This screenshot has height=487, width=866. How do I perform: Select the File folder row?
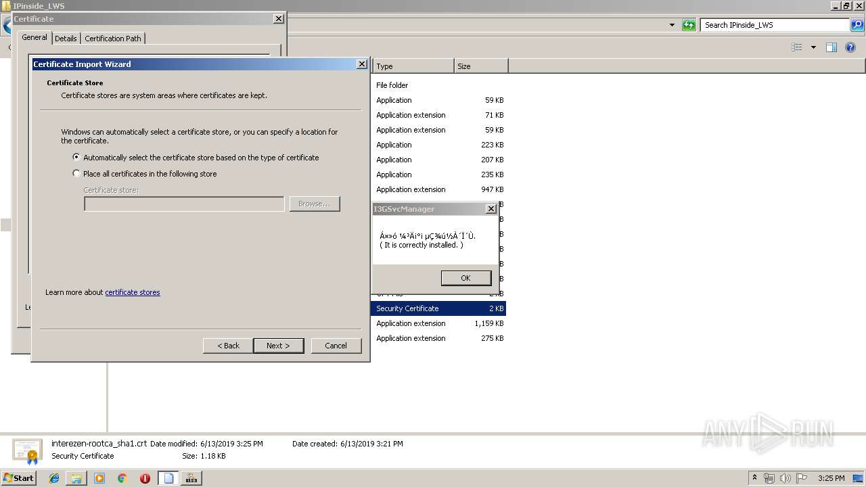[x=440, y=85]
